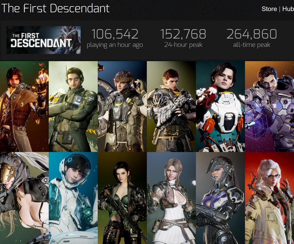Open The First Descendant game banner image
The width and height of the screenshot is (294, 244).
click(44, 40)
